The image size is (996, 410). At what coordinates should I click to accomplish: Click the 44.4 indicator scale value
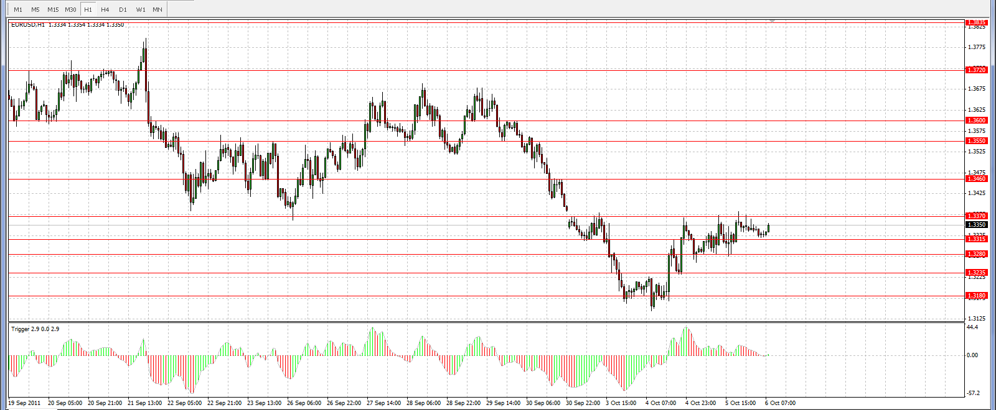[972, 327]
